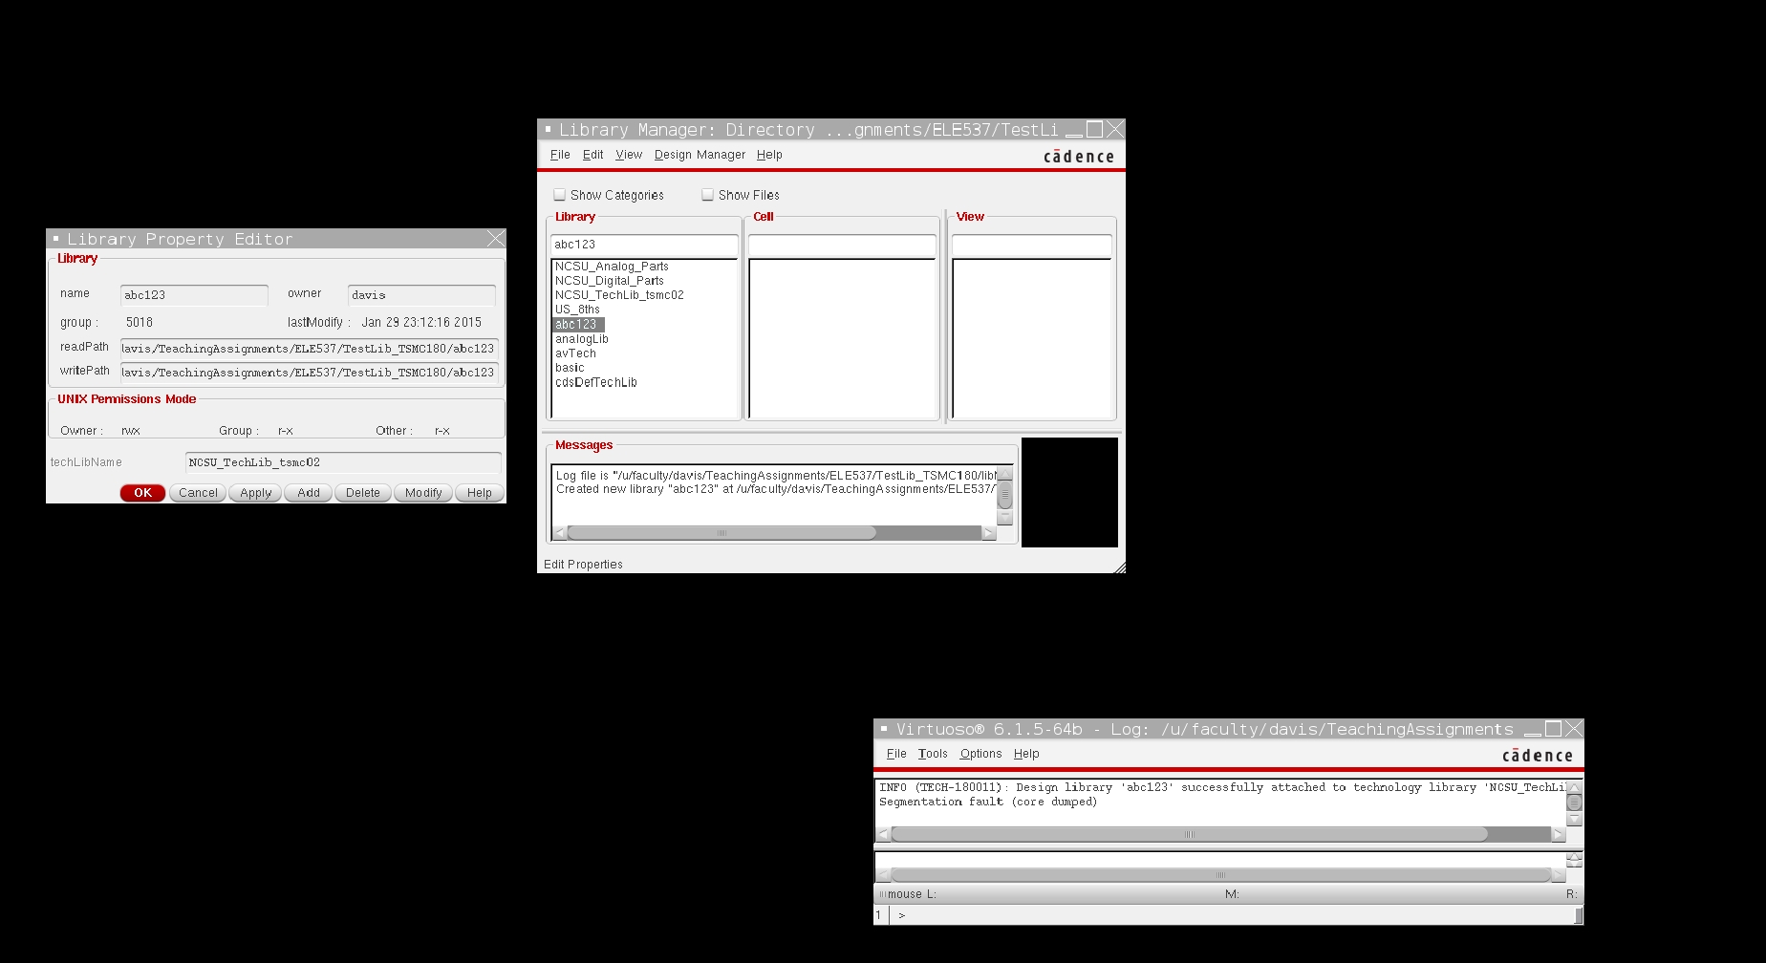Close the Library Property Editor window
Image resolution: width=1766 pixels, height=963 pixels.
(495, 238)
